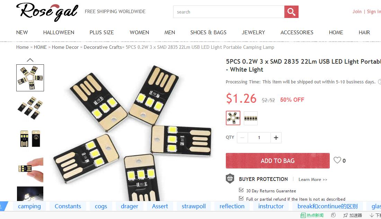Click the heart wishlist icon
The image size is (381, 219).
337,160
